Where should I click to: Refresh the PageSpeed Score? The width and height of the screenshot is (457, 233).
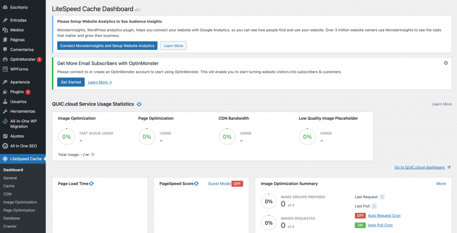tap(196, 183)
